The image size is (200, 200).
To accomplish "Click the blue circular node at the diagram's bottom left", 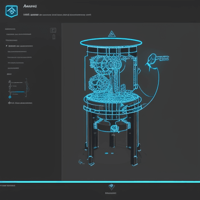I will click(10, 97).
